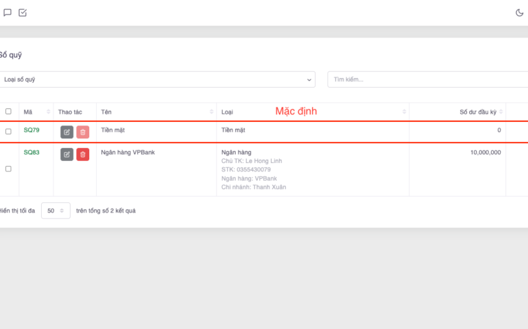The height and width of the screenshot is (329, 528).
Task: Click the task checklist icon
Action: [x=23, y=12]
